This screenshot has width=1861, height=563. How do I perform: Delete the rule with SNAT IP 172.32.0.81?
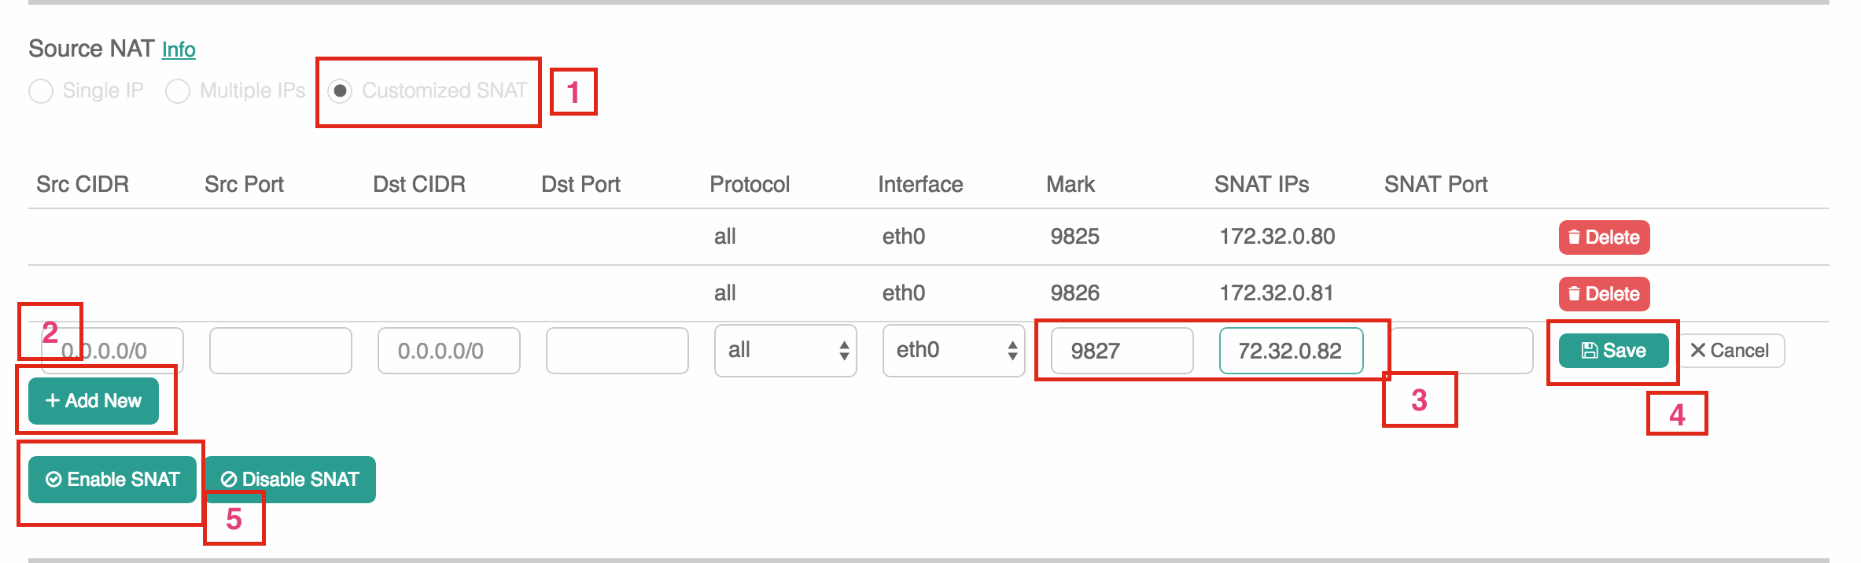[1604, 294]
